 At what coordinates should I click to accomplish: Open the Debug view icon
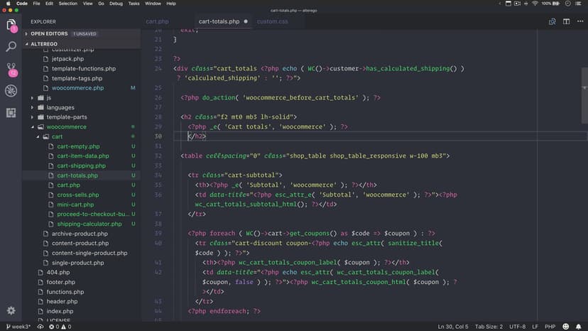[x=11, y=91]
